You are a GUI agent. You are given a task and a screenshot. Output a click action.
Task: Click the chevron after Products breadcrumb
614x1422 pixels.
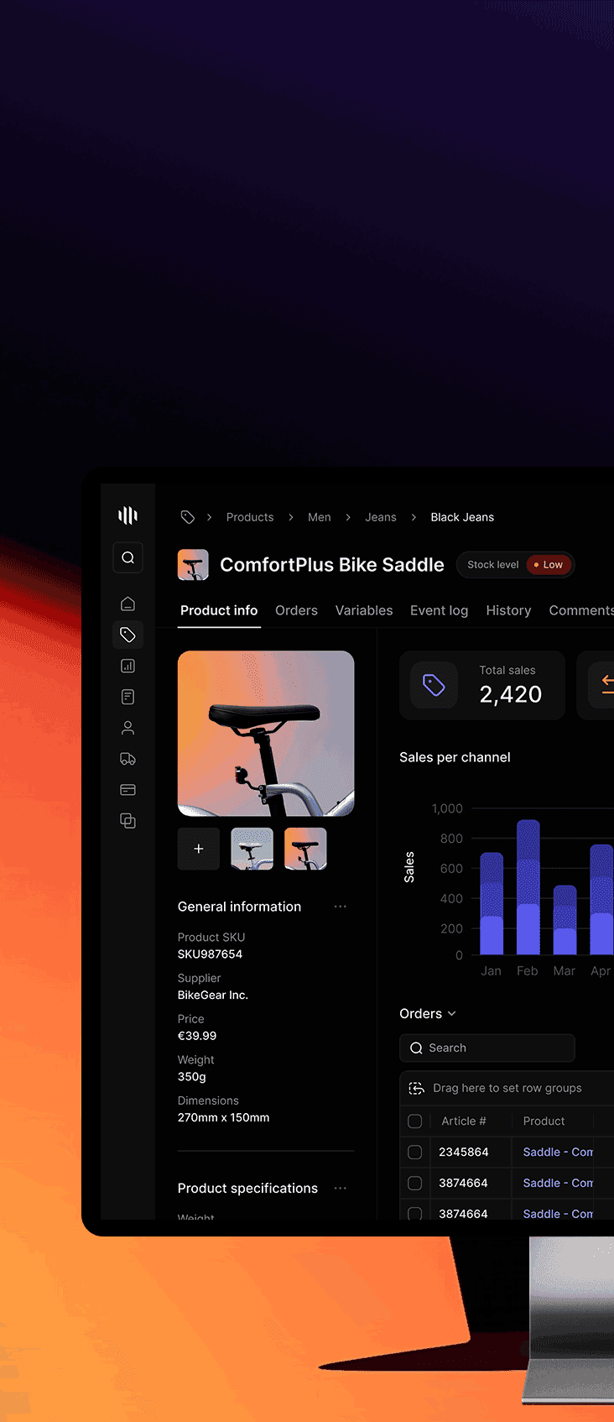290,517
